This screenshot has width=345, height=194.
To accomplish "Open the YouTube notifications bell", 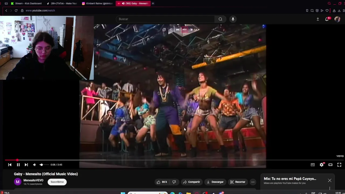I will (327, 19).
